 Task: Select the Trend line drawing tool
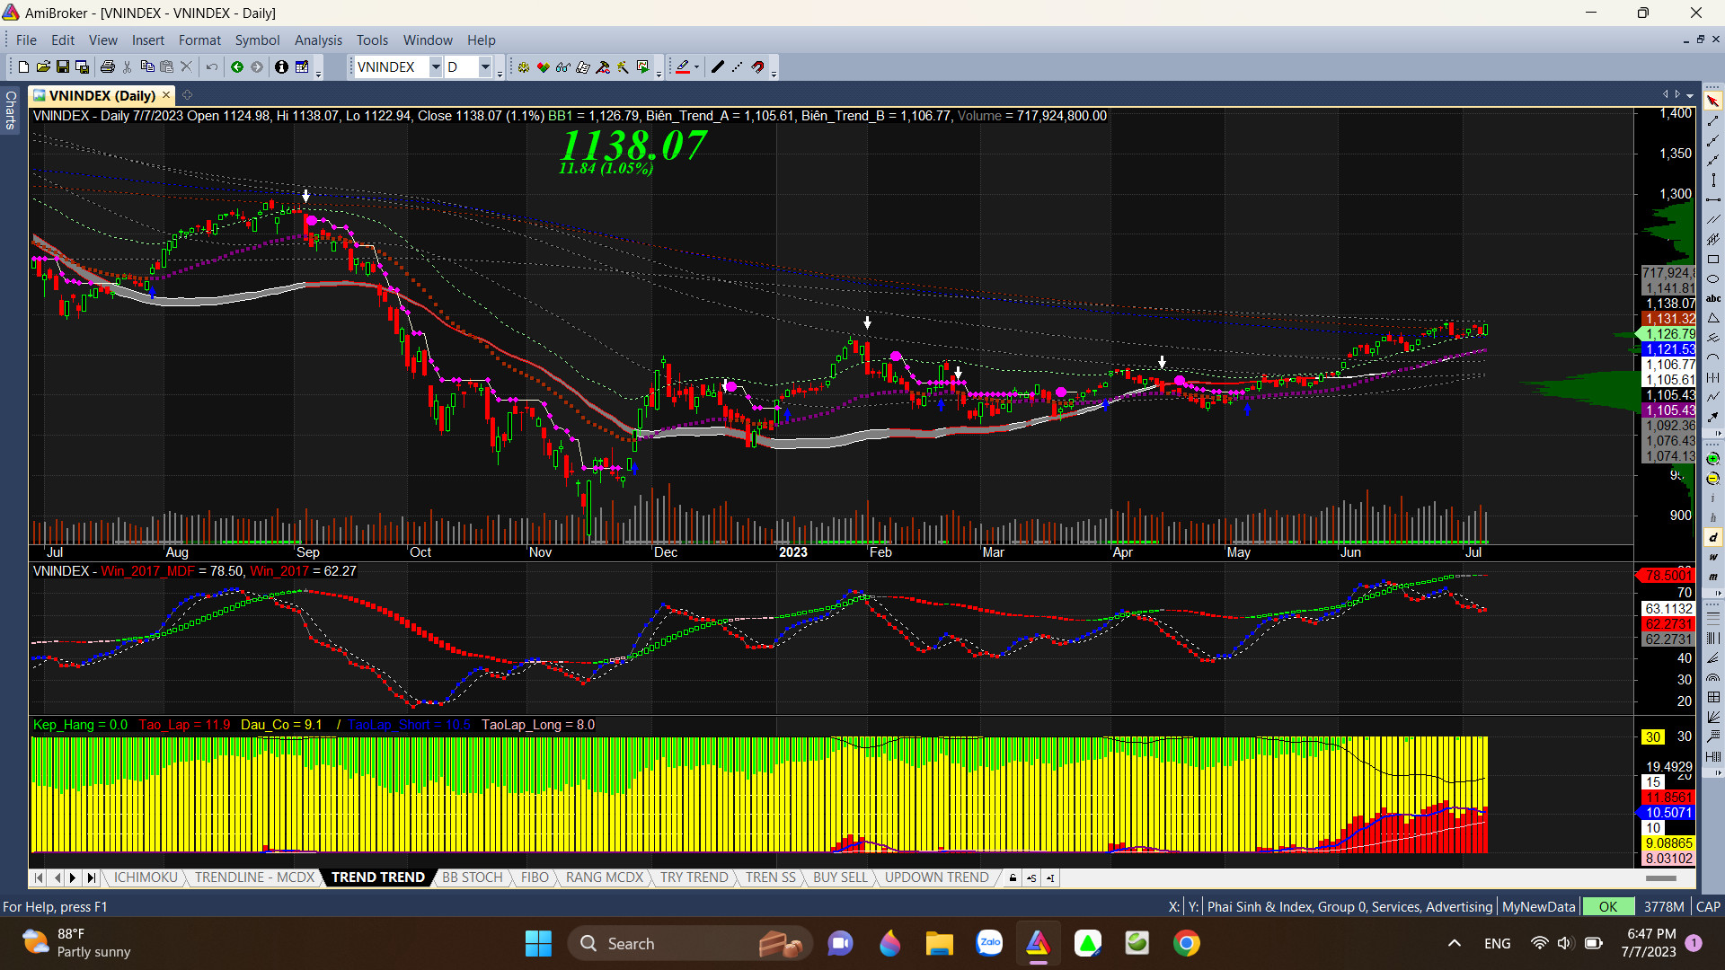click(1713, 120)
